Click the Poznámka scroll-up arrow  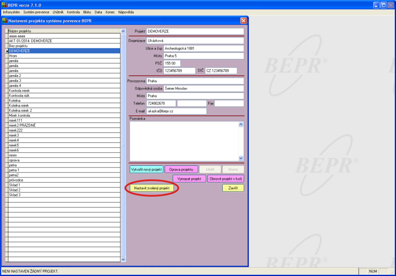point(241,124)
